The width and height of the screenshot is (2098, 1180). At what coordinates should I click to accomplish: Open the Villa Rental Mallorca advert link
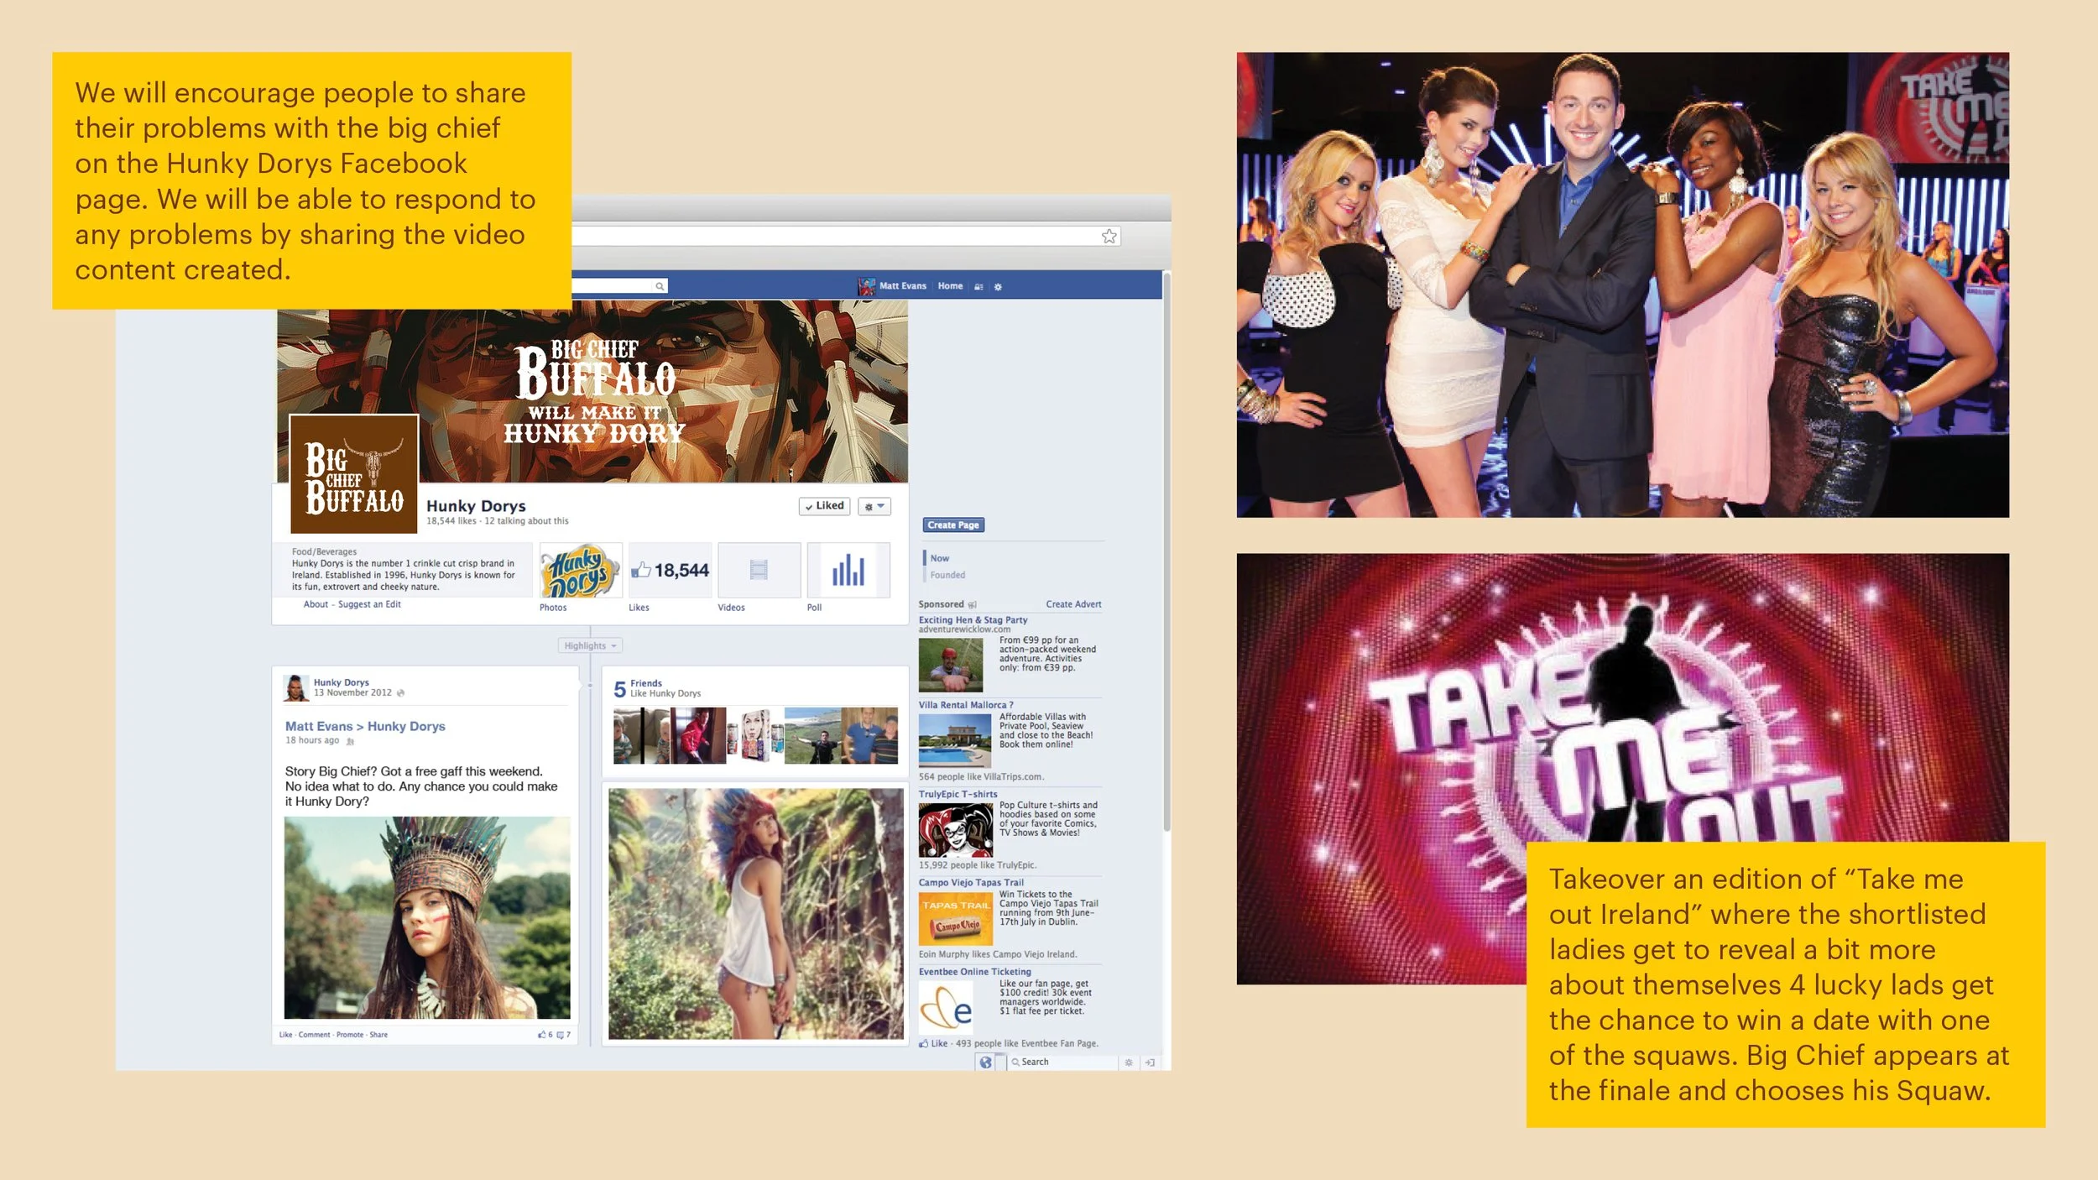[x=966, y=705]
